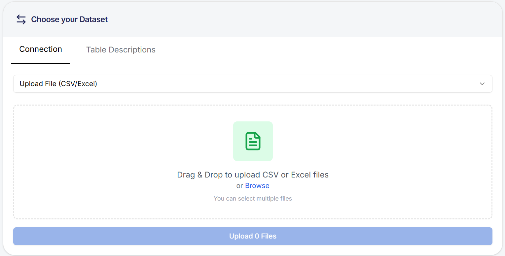Click the Browse link to pick files
The width and height of the screenshot is (505, 256).
pos(257,186)
